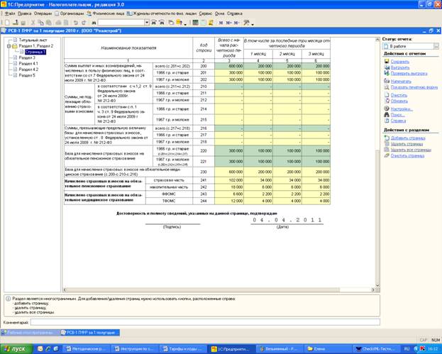Viewport: 442px width, 354px height.
Task: Collapse the Раздел 1, Раздел 2 tree node
Action: 9,46
